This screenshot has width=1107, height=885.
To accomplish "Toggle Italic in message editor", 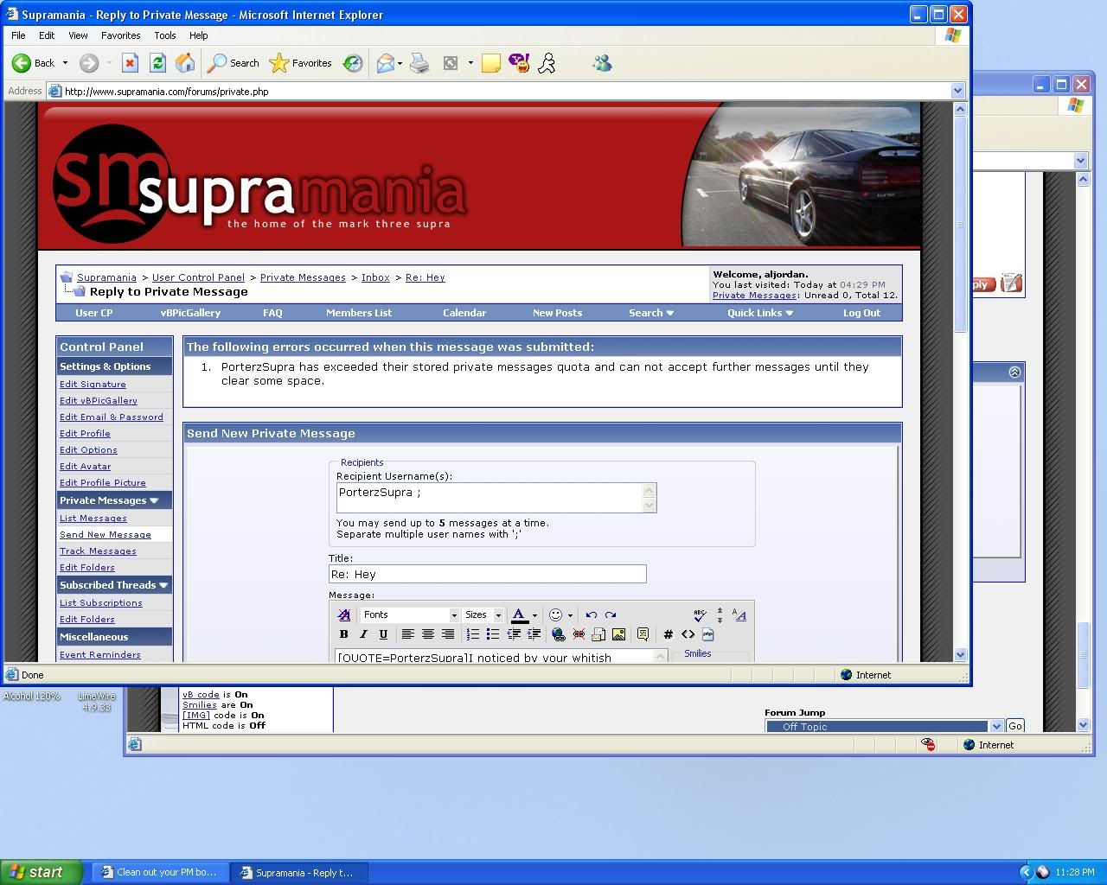I will (x=363, y=634).
